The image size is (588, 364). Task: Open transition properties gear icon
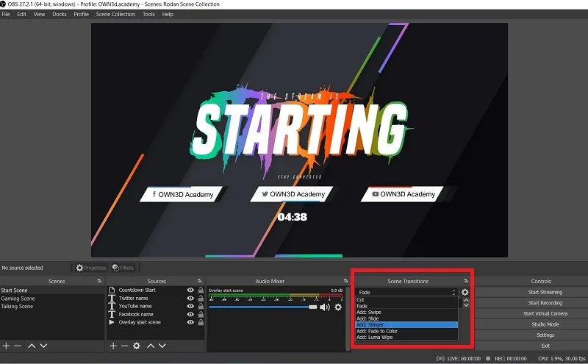[465, 292]
